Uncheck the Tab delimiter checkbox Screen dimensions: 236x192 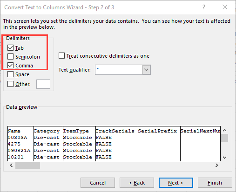tap(10, 48)
